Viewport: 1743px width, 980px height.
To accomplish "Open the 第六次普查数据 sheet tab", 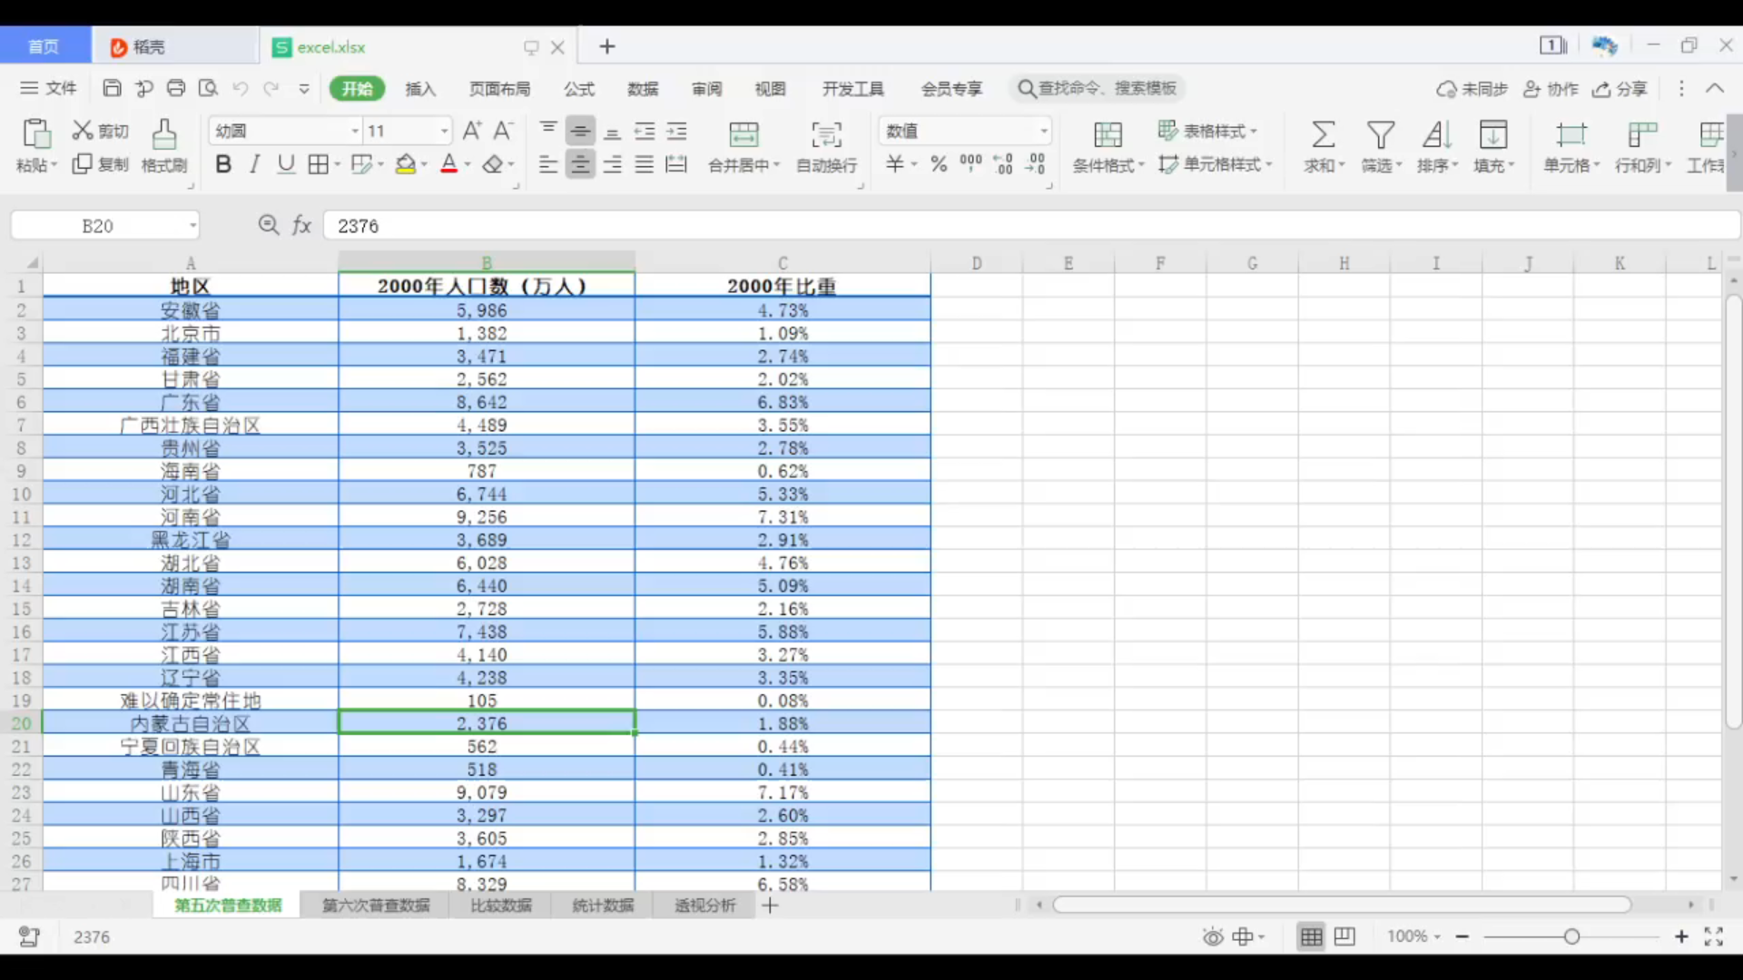I will coord(376,905).
